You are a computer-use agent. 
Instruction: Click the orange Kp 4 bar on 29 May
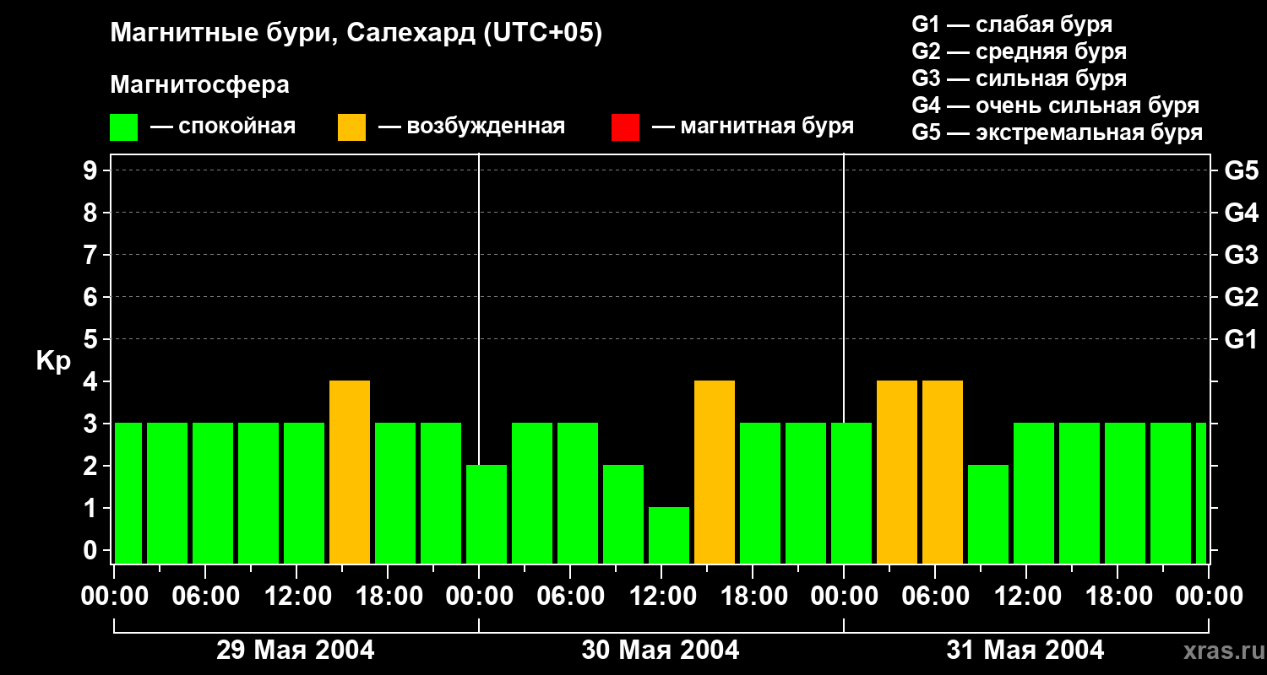pos(350,472)
